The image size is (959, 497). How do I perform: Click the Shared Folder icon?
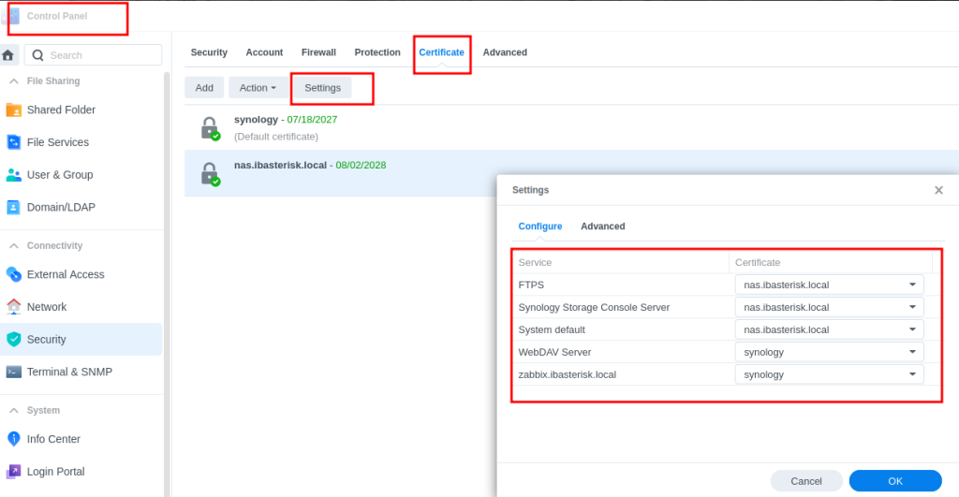(x=13, y=110)
